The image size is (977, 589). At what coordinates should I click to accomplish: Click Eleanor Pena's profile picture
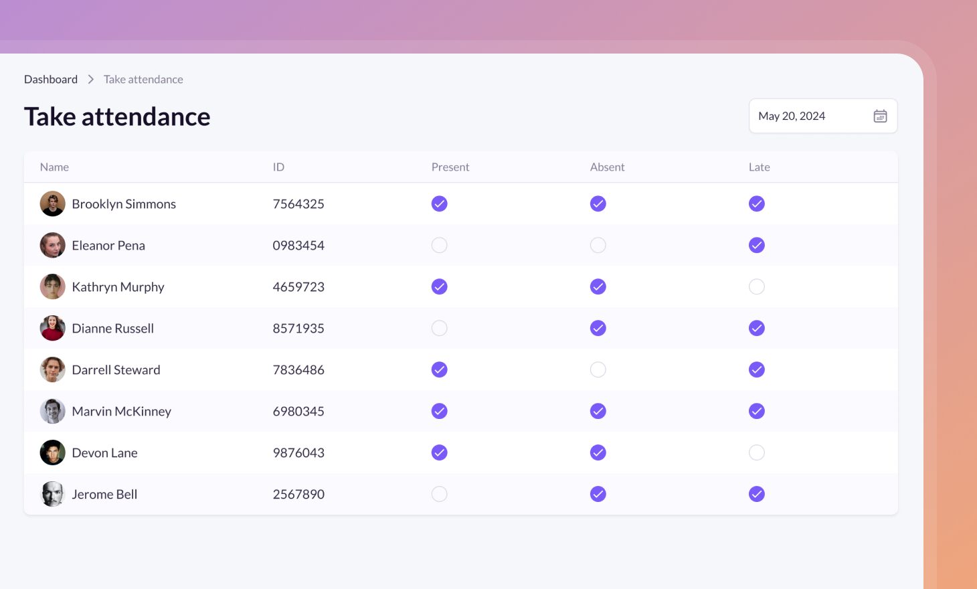click(52, 246)
